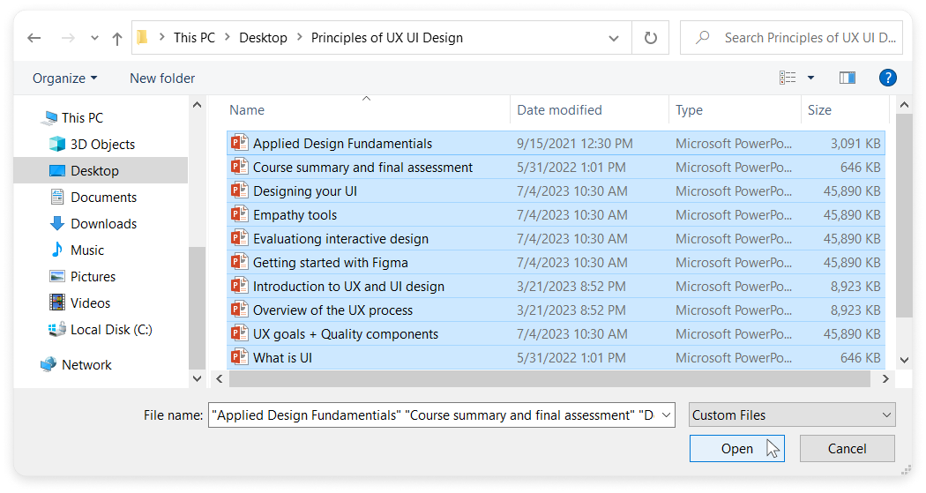
Task: Click the PowerPoint icon for Empathy tools
Action: pos(239,215)
